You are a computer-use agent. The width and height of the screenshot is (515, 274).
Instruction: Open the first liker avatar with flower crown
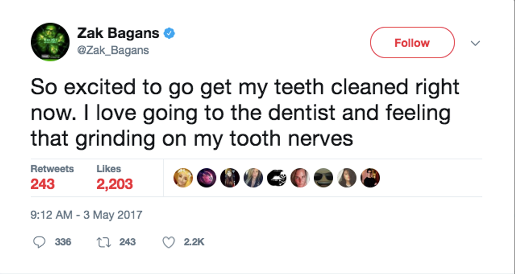[x=183, y=178]
